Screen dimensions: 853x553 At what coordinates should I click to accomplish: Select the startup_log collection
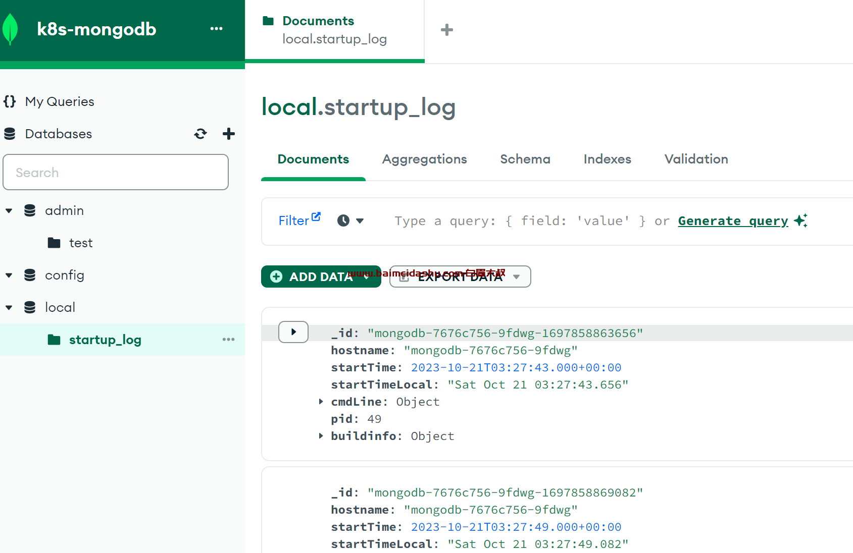point(105,340)
